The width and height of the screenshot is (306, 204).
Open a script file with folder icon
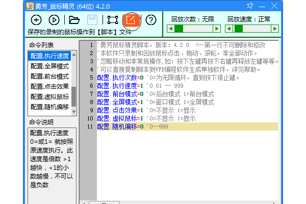click(74, 20)
